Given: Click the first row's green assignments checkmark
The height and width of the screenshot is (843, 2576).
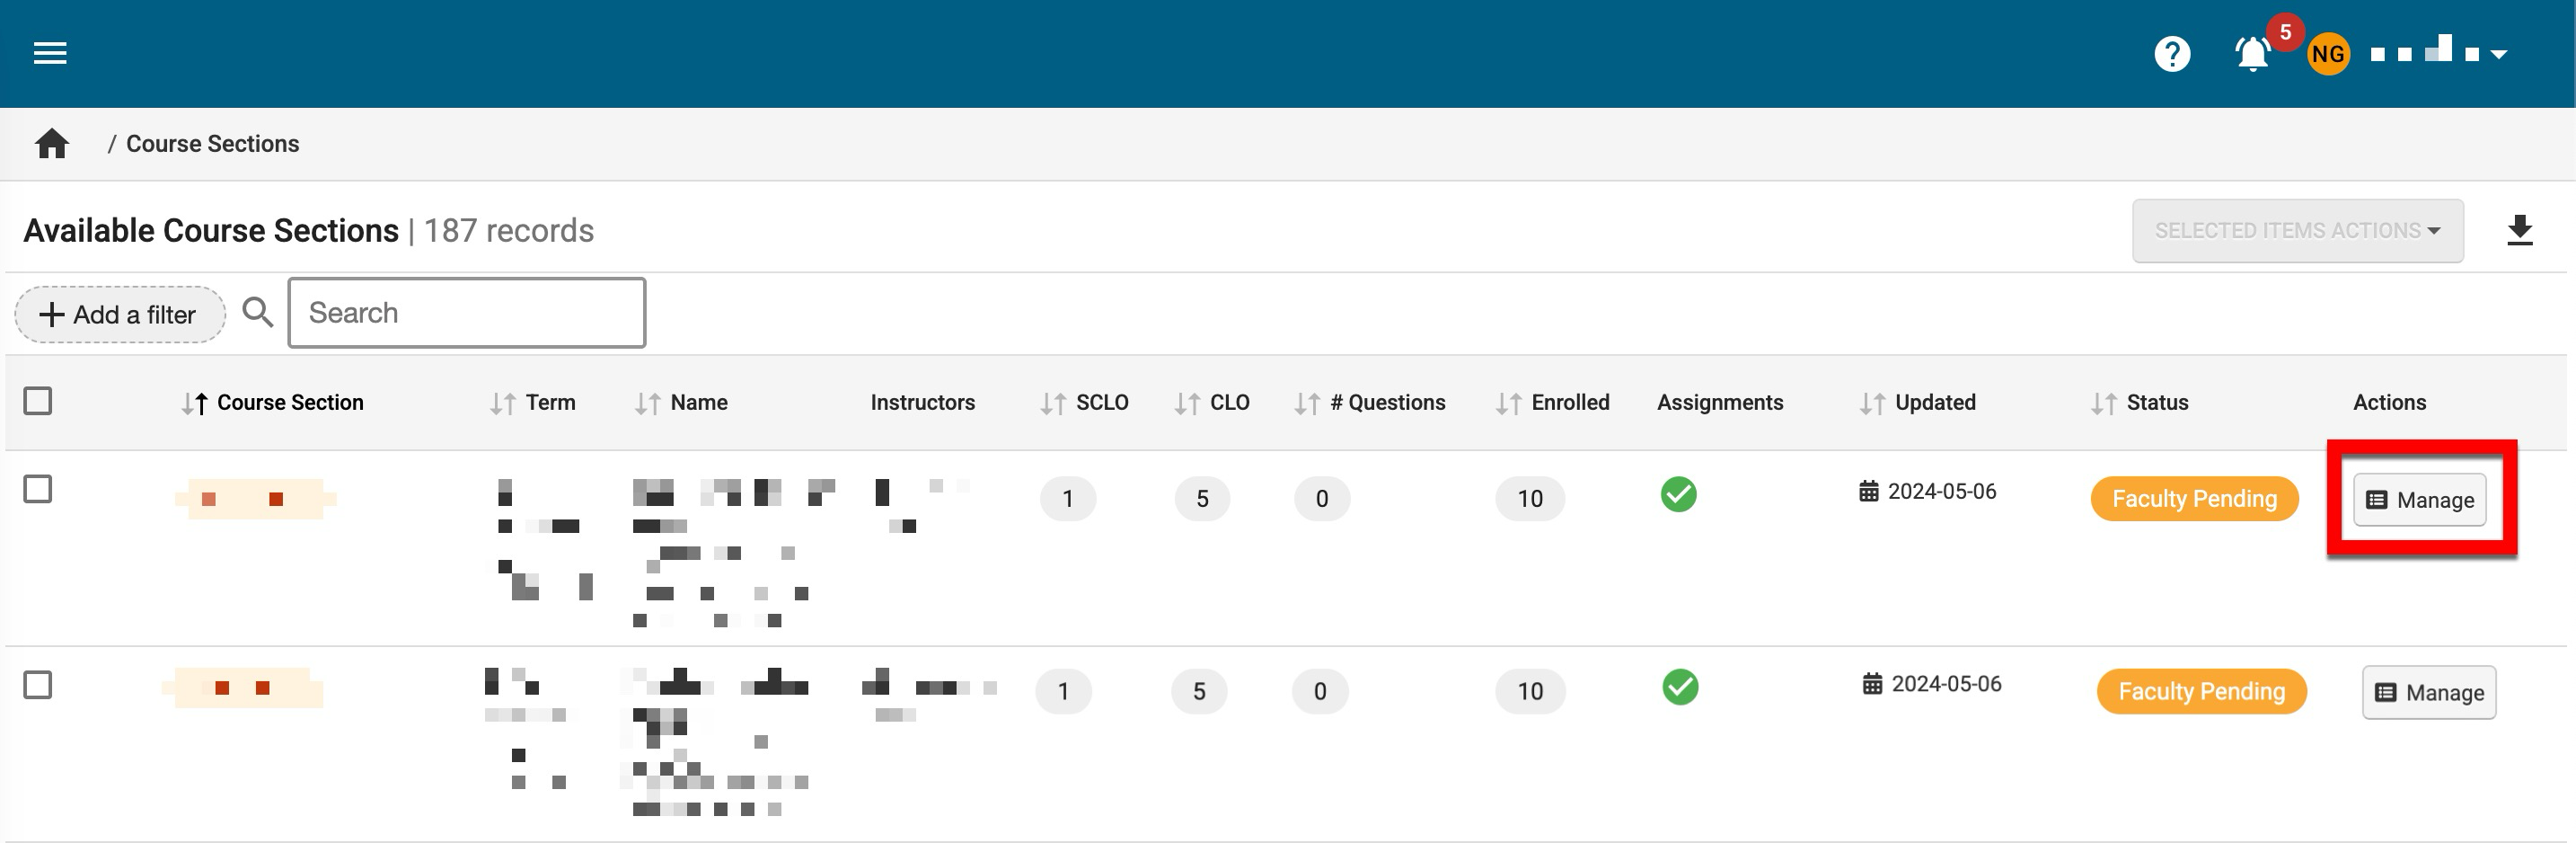Looking at the screenshot, I should (x=1678, y=494).
